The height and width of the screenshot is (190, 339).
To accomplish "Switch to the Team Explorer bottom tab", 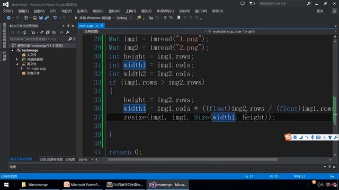I will pyautogui.click(x=51, y=159).
